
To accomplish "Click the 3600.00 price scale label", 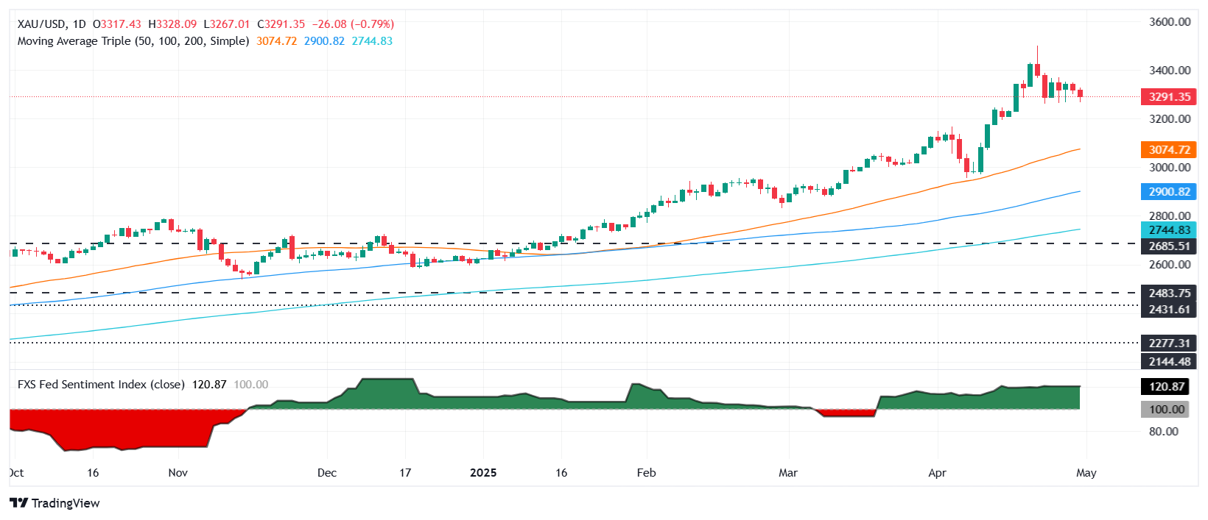I will tap(1170, 22).
